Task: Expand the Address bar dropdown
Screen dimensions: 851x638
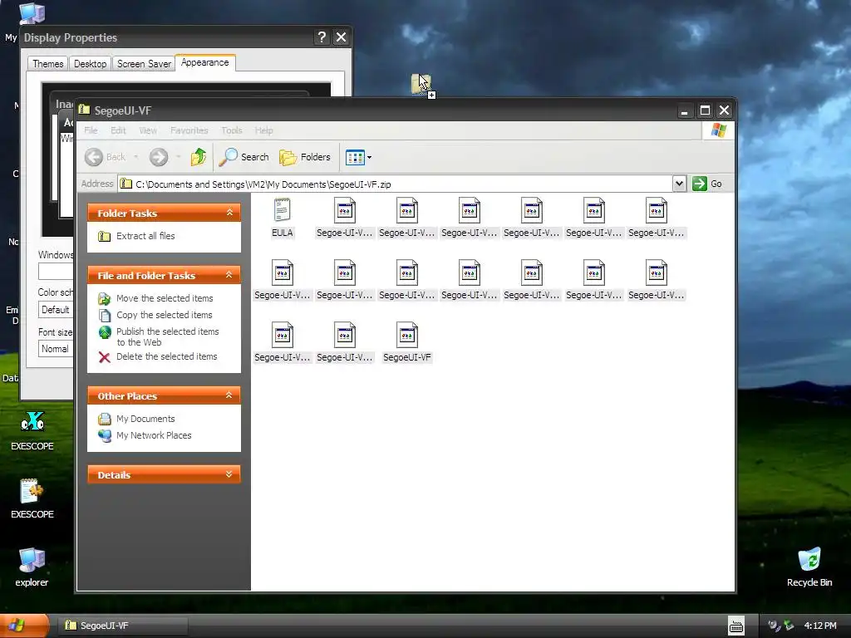Action: point(679,184)
